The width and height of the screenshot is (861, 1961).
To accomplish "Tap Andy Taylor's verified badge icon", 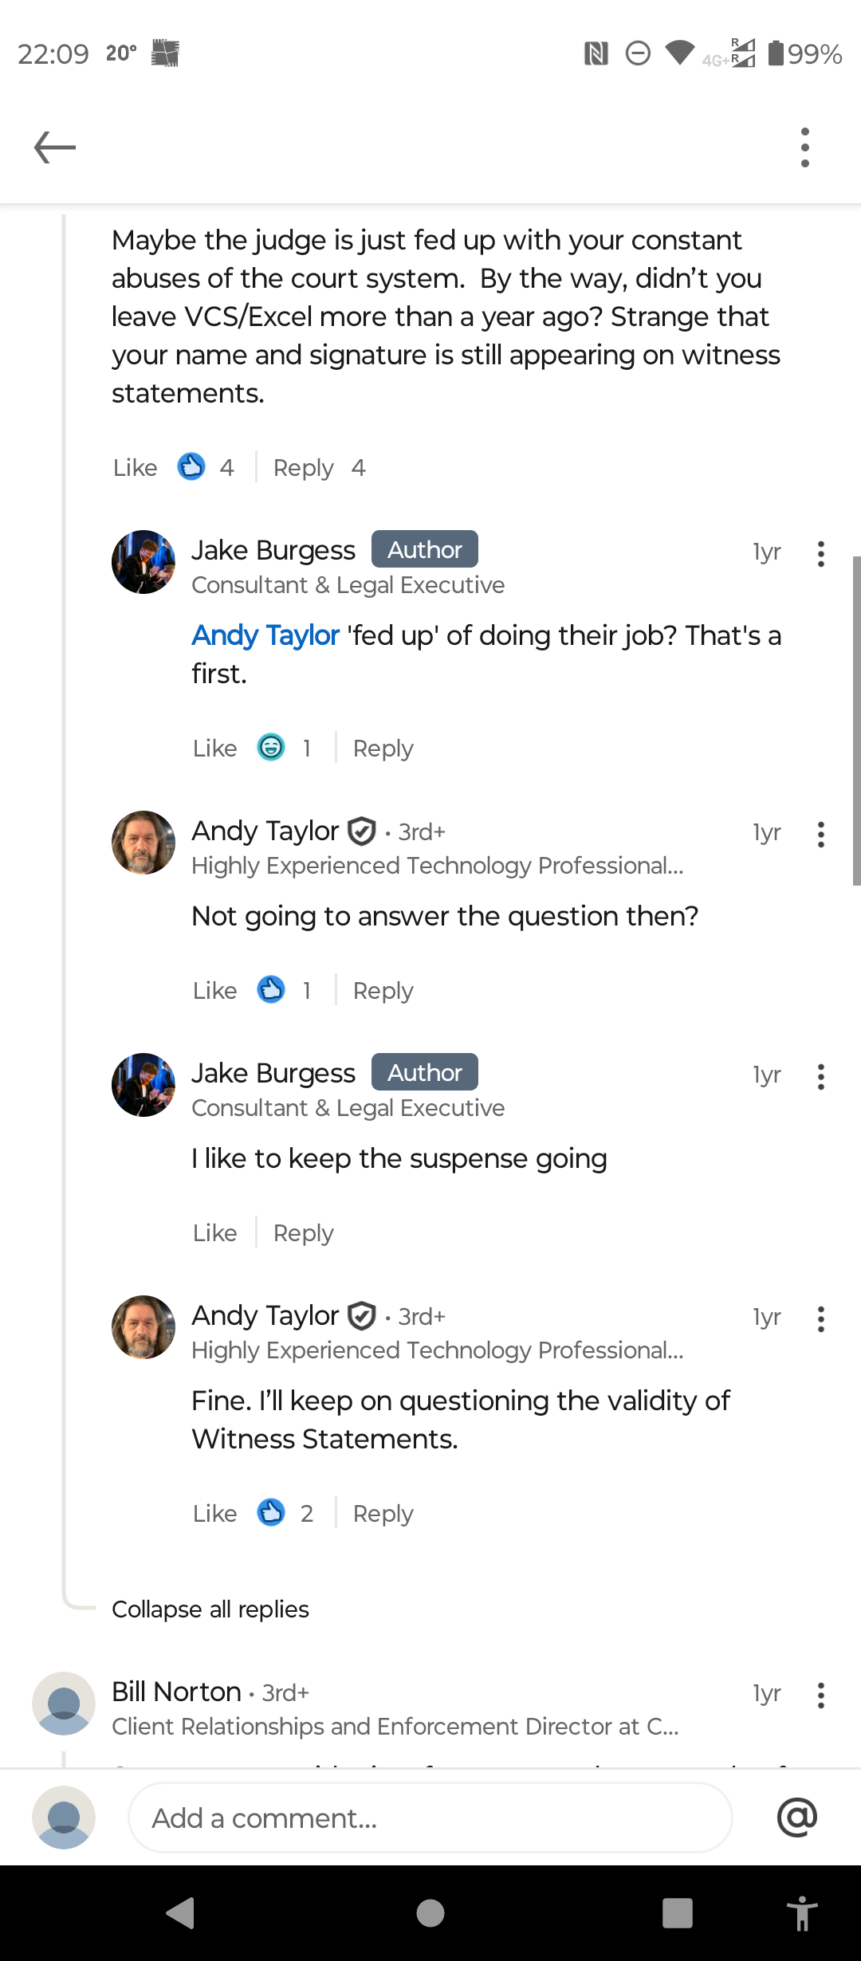I will click(362, 831).
